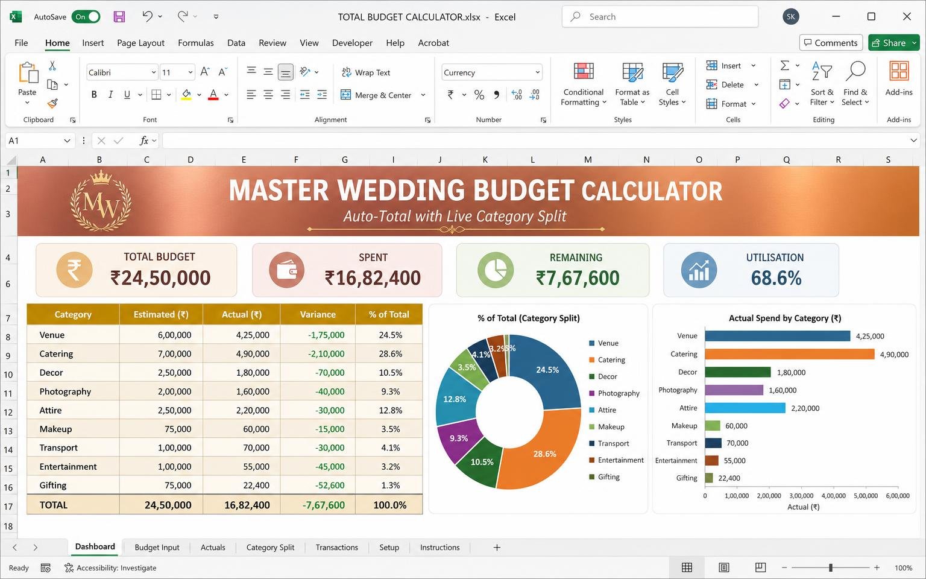
Task: Switch to Page Break Preview in status bar
Action: [761, 568]
